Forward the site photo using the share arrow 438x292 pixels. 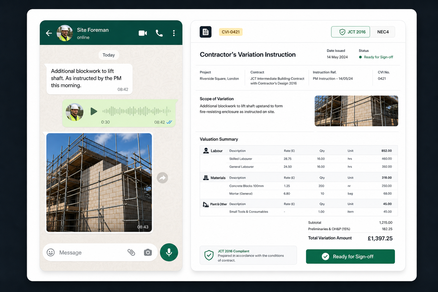coord(163,178)
